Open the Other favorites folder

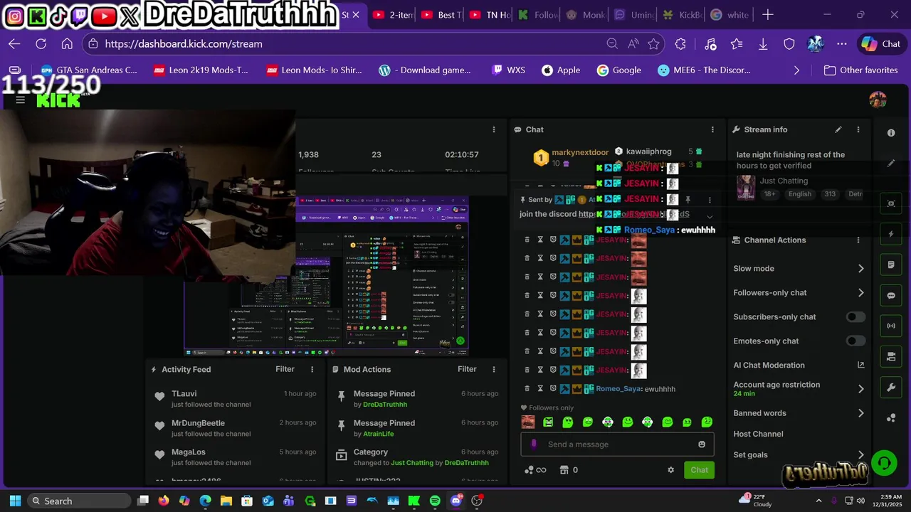tap(860, 70)
